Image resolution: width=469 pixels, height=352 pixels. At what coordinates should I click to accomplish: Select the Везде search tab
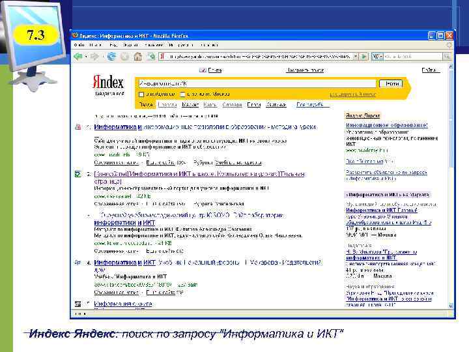(x=146, y=105)
